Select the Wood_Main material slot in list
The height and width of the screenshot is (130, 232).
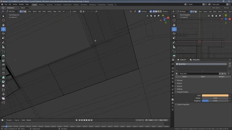(201, 64)
